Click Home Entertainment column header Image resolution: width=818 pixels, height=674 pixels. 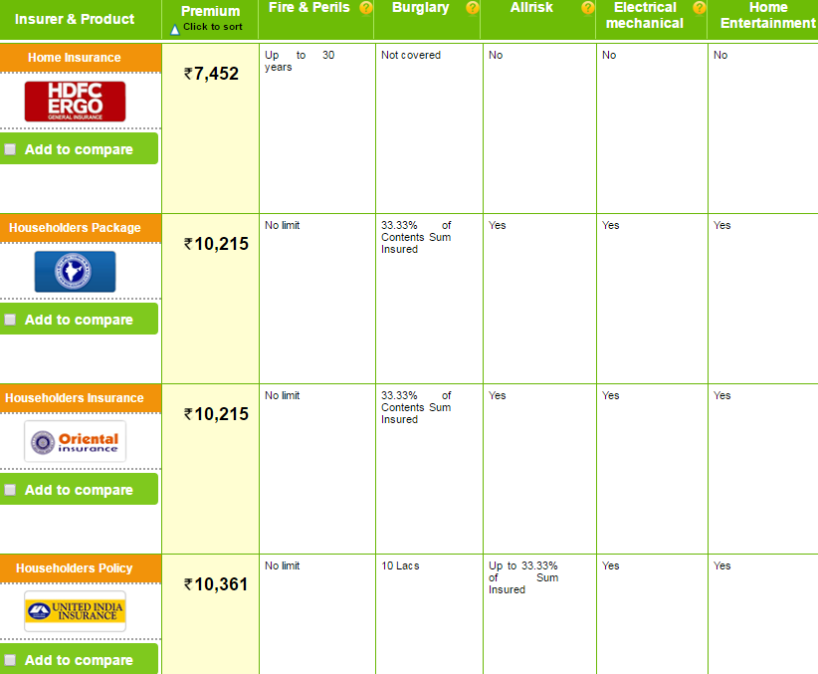pyautogui.click(x=768, y=15)
